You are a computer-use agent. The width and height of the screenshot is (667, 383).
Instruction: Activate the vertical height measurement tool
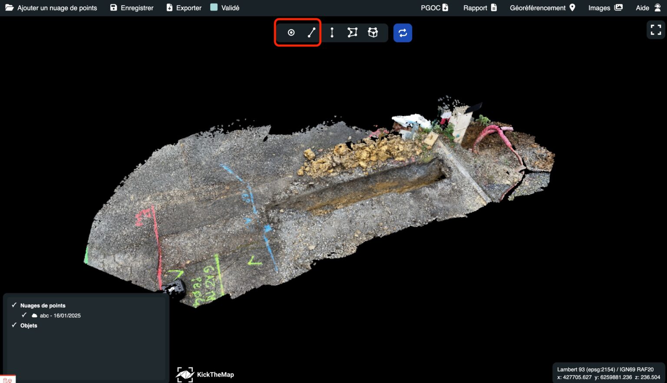click(x=332, y=32)
